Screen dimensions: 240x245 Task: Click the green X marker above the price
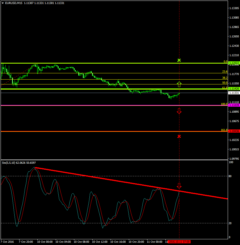tap(179, 60)
